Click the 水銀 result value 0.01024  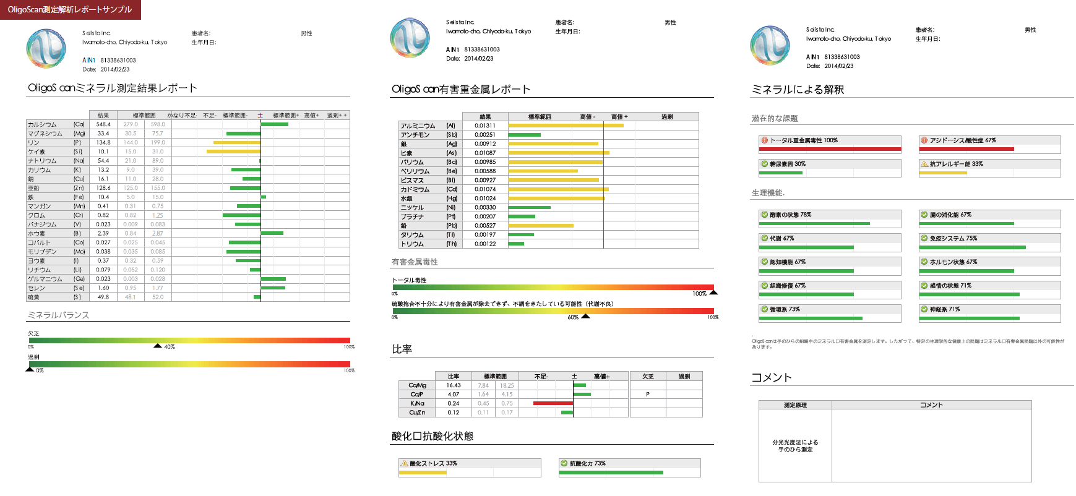click(485, 199)
